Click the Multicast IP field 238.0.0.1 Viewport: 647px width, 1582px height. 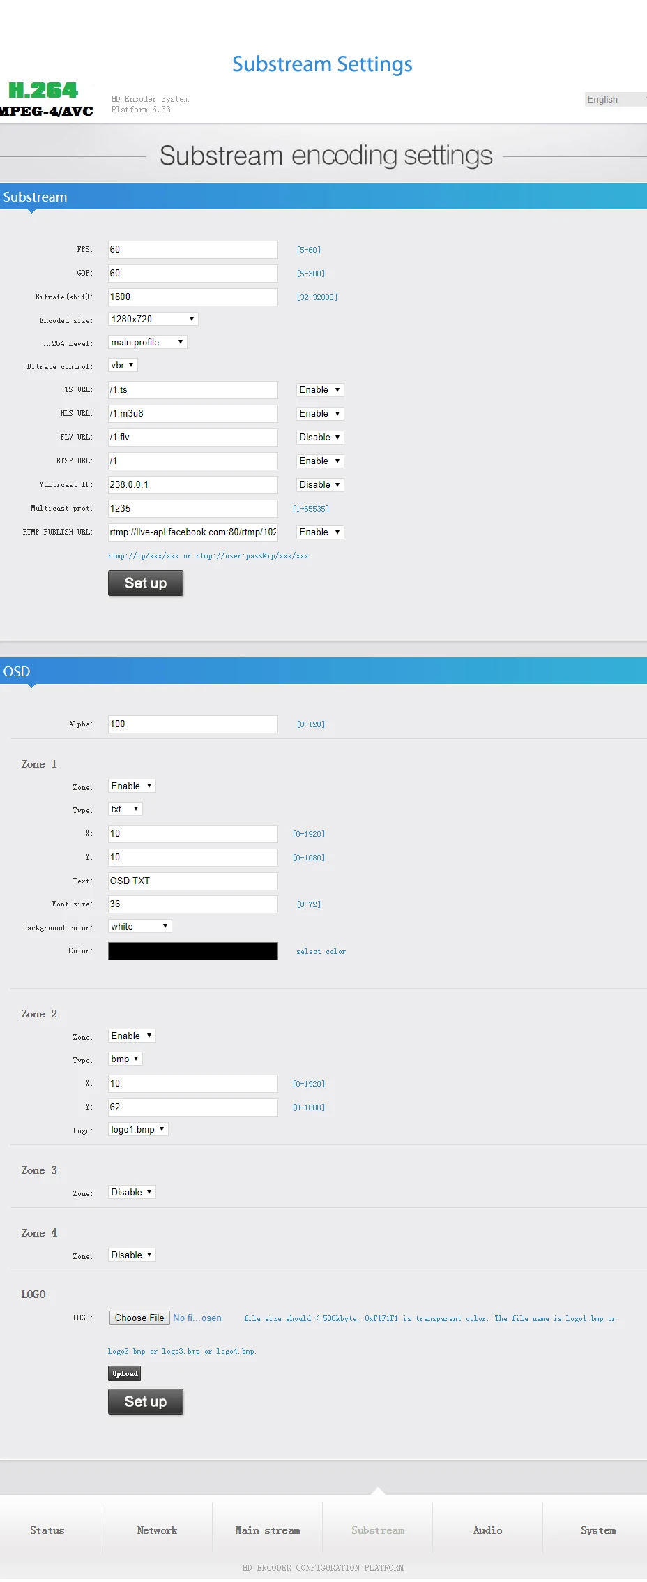(193, 485)
